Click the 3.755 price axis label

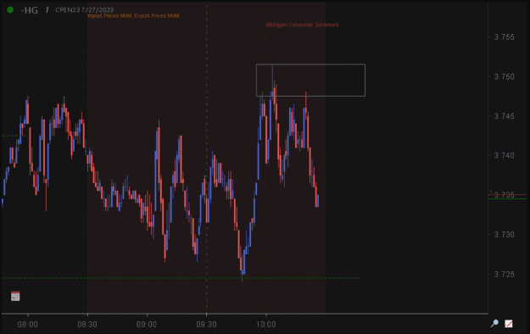pos(504,36)
